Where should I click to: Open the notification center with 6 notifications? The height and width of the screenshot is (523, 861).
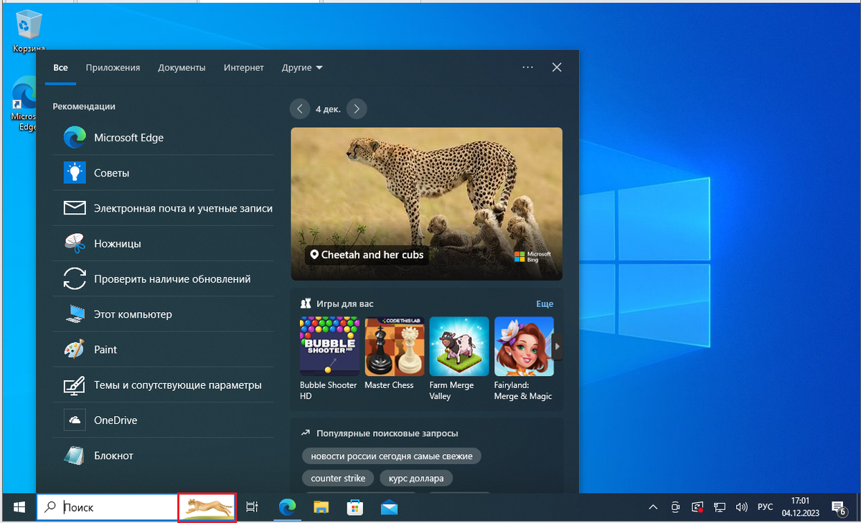pyautogui.click(x=838, y=507)
